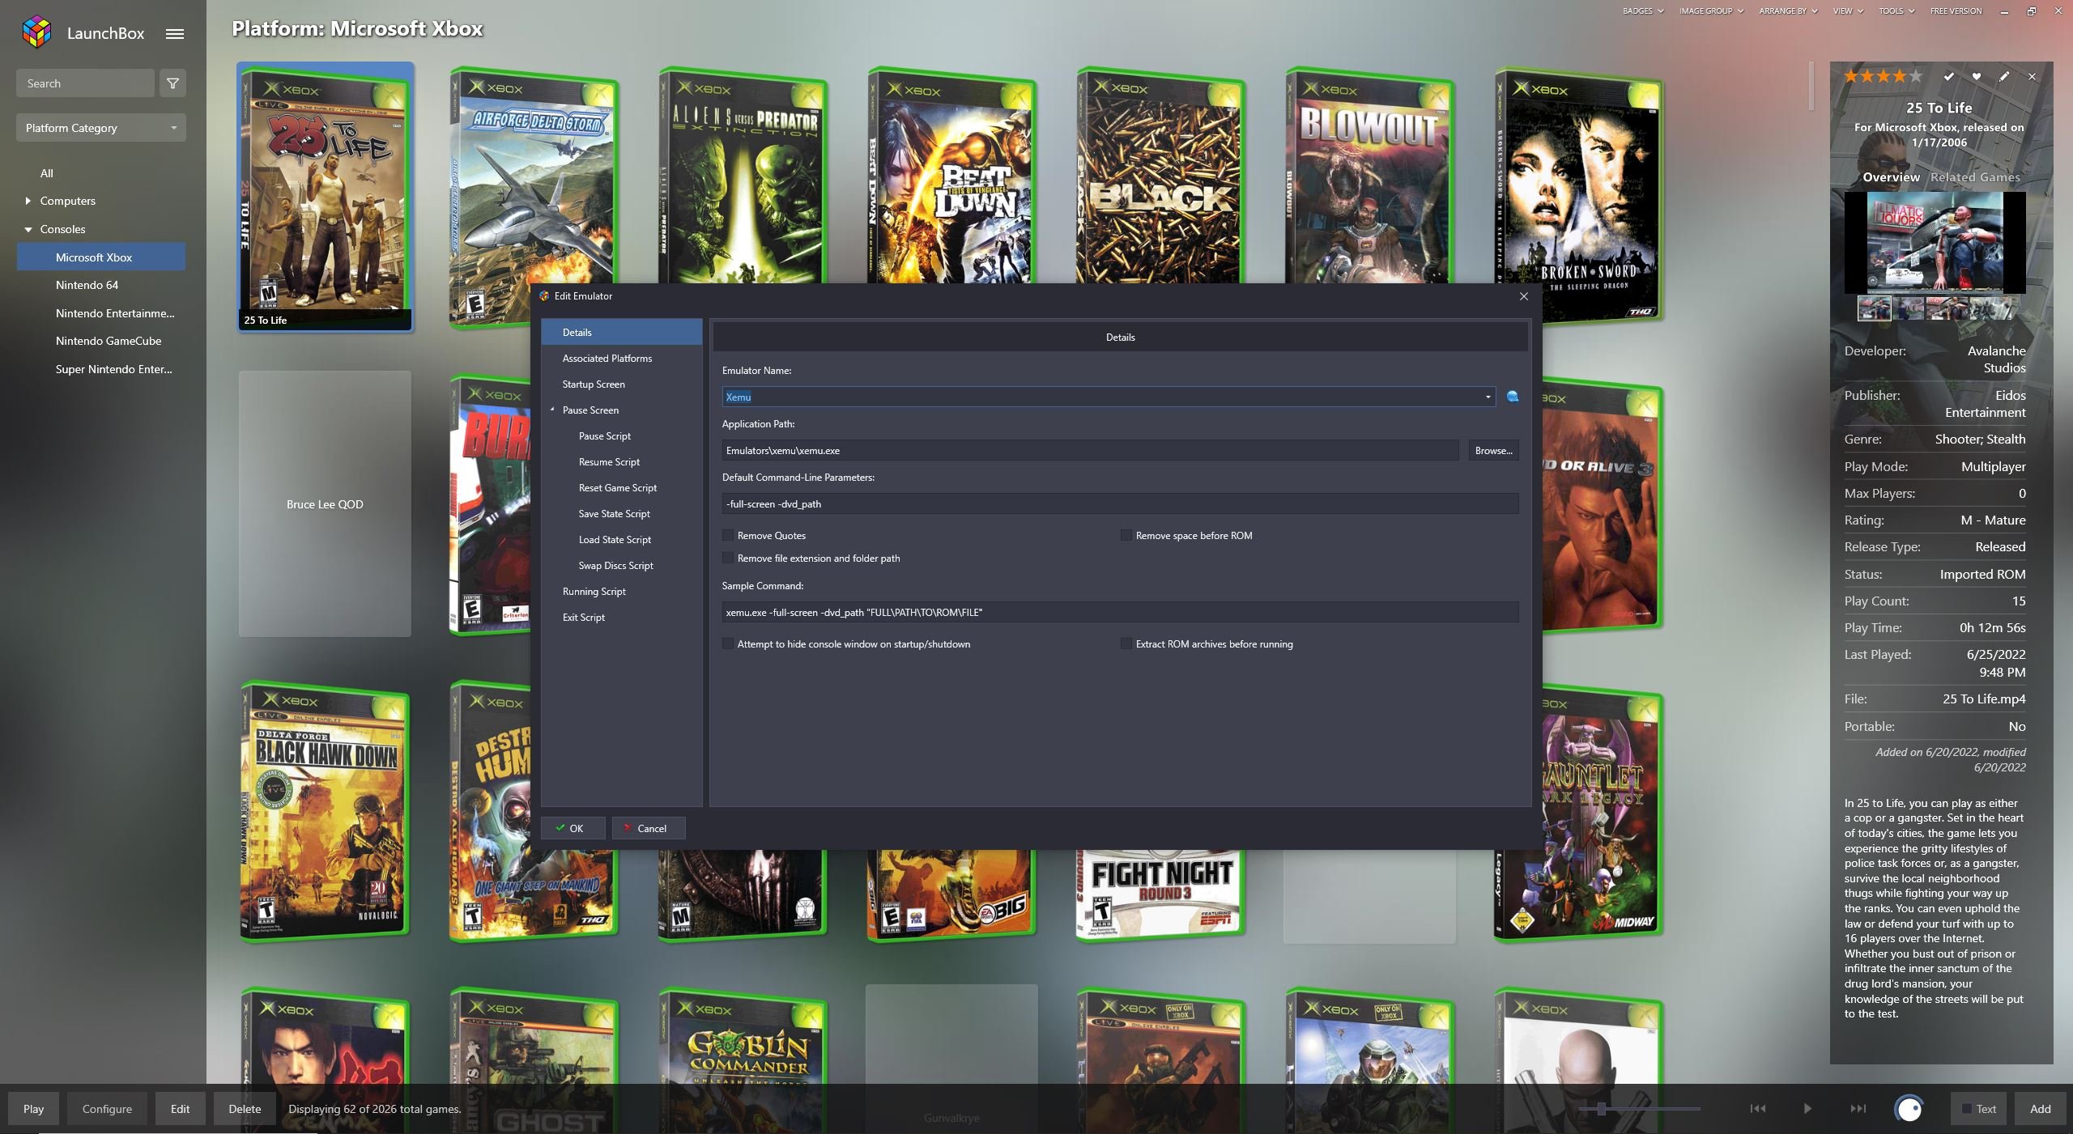Confirm emulator changes with OK
The width and height of the screenshot is (2073, 1134).
(573, 828)
